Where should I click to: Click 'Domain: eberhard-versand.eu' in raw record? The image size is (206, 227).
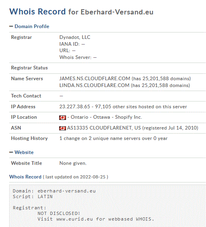54,191
